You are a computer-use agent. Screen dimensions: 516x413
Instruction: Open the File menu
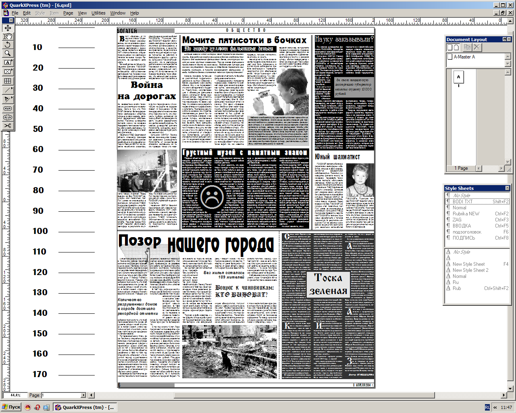(15, 13)
